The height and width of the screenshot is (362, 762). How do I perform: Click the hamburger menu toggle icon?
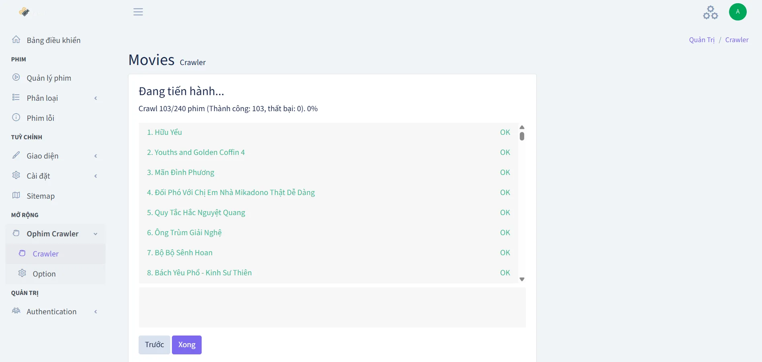click(x=138, y=12)
